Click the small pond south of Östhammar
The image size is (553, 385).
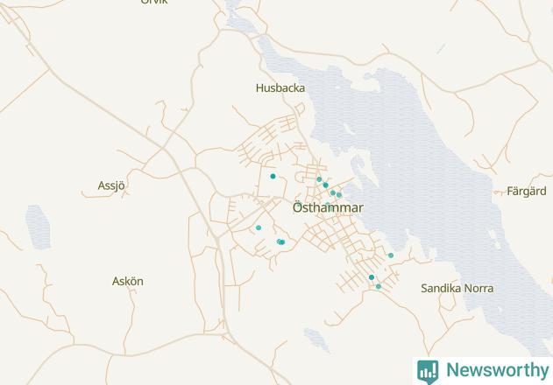(317, 339)
